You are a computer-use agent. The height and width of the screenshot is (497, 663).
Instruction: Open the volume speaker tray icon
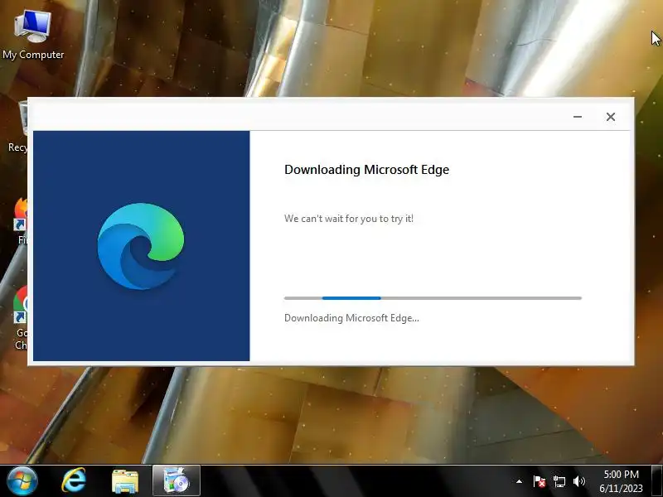[x=578, y=481]
